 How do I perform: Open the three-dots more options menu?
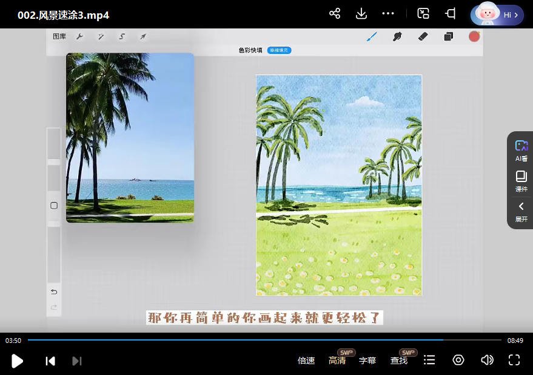(x=388, y=13)
